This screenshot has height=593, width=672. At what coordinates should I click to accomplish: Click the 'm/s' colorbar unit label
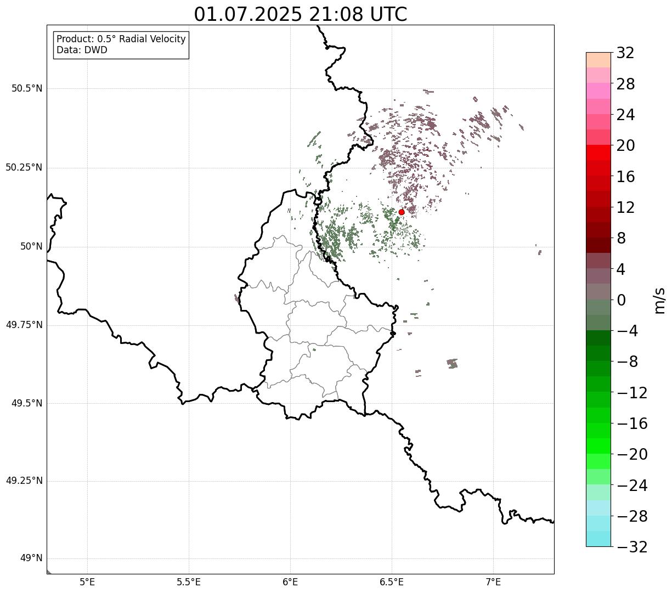(x=659, y=300)
